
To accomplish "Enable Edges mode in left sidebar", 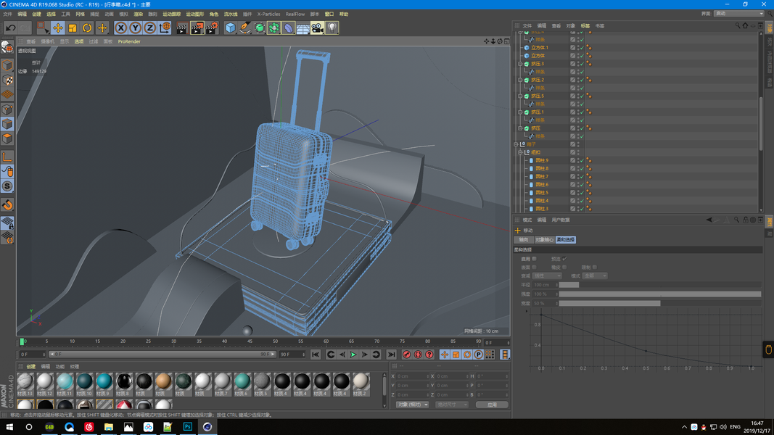I will tap(7, 124).
